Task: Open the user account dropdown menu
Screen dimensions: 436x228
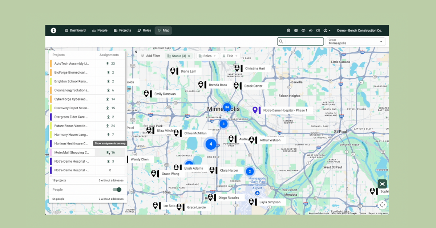Action: click(327, 30)
